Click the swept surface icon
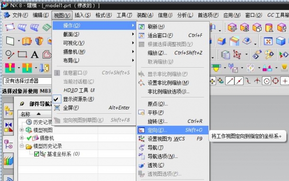This screenshot has width=289, height=181. 22,27
